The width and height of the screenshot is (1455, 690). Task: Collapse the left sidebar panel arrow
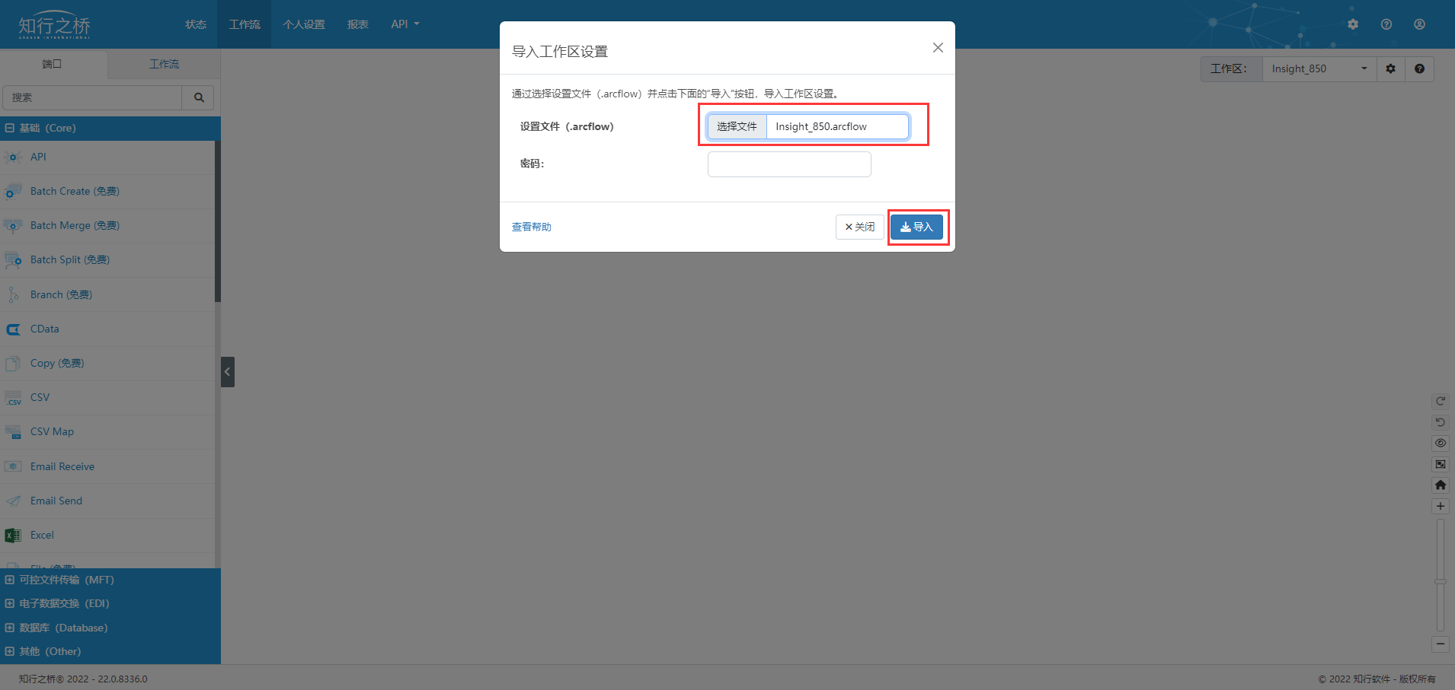click(227, 372)
